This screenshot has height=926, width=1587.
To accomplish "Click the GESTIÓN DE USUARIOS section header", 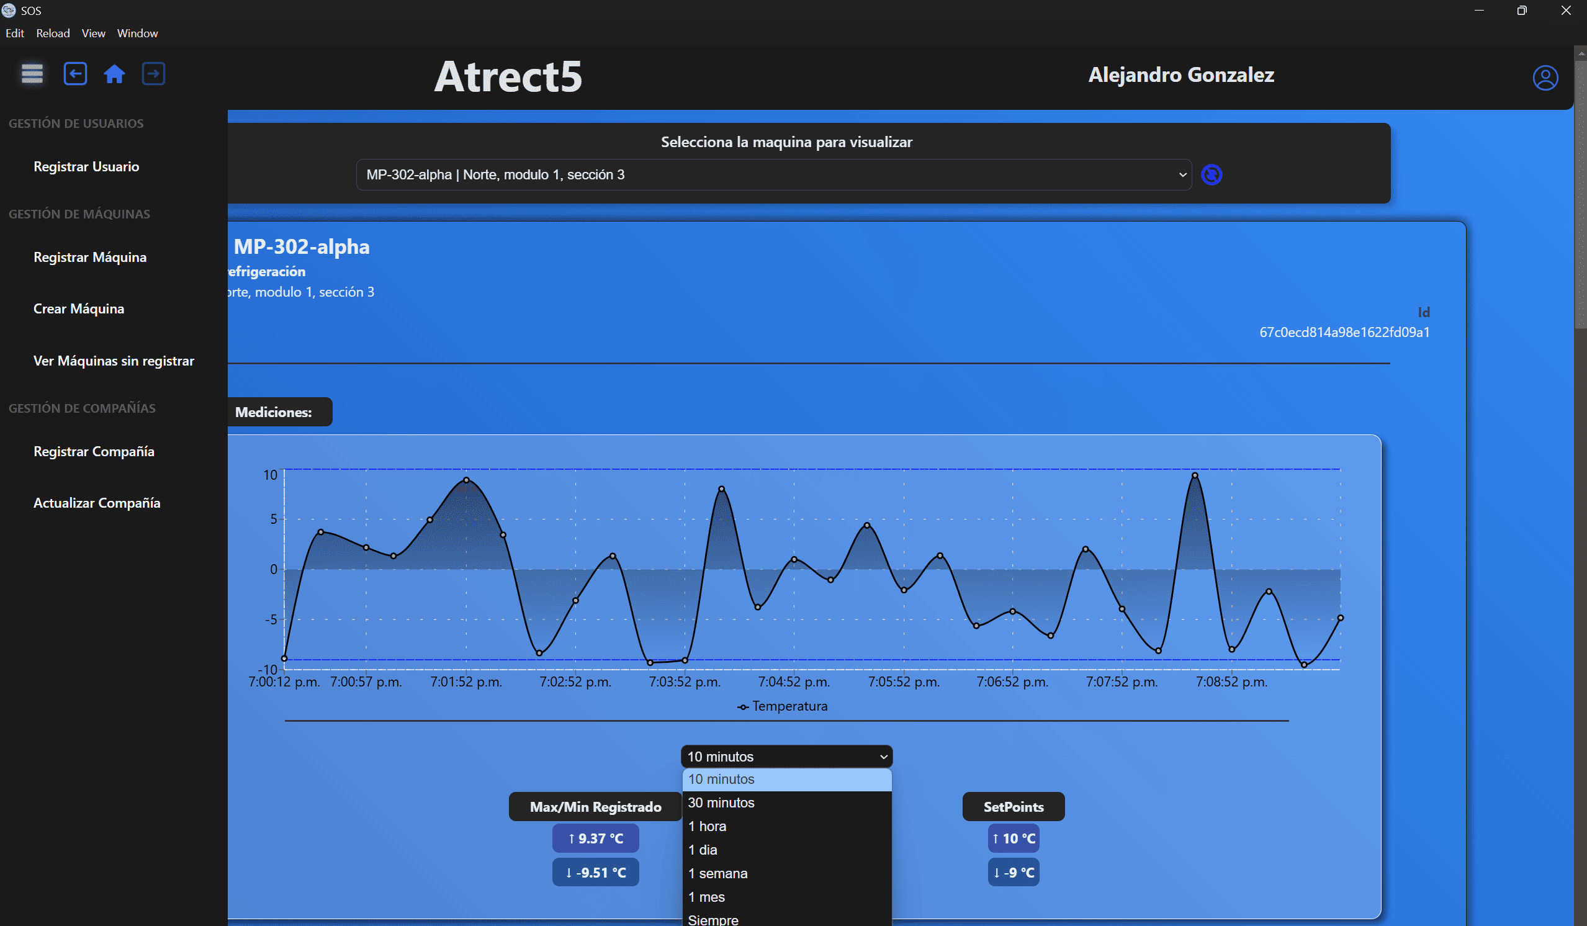I will [76, 124].
